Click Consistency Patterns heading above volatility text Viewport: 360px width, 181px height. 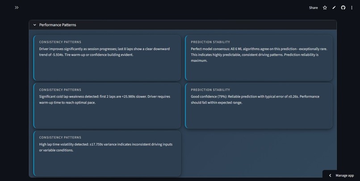[x=60, y=137]
